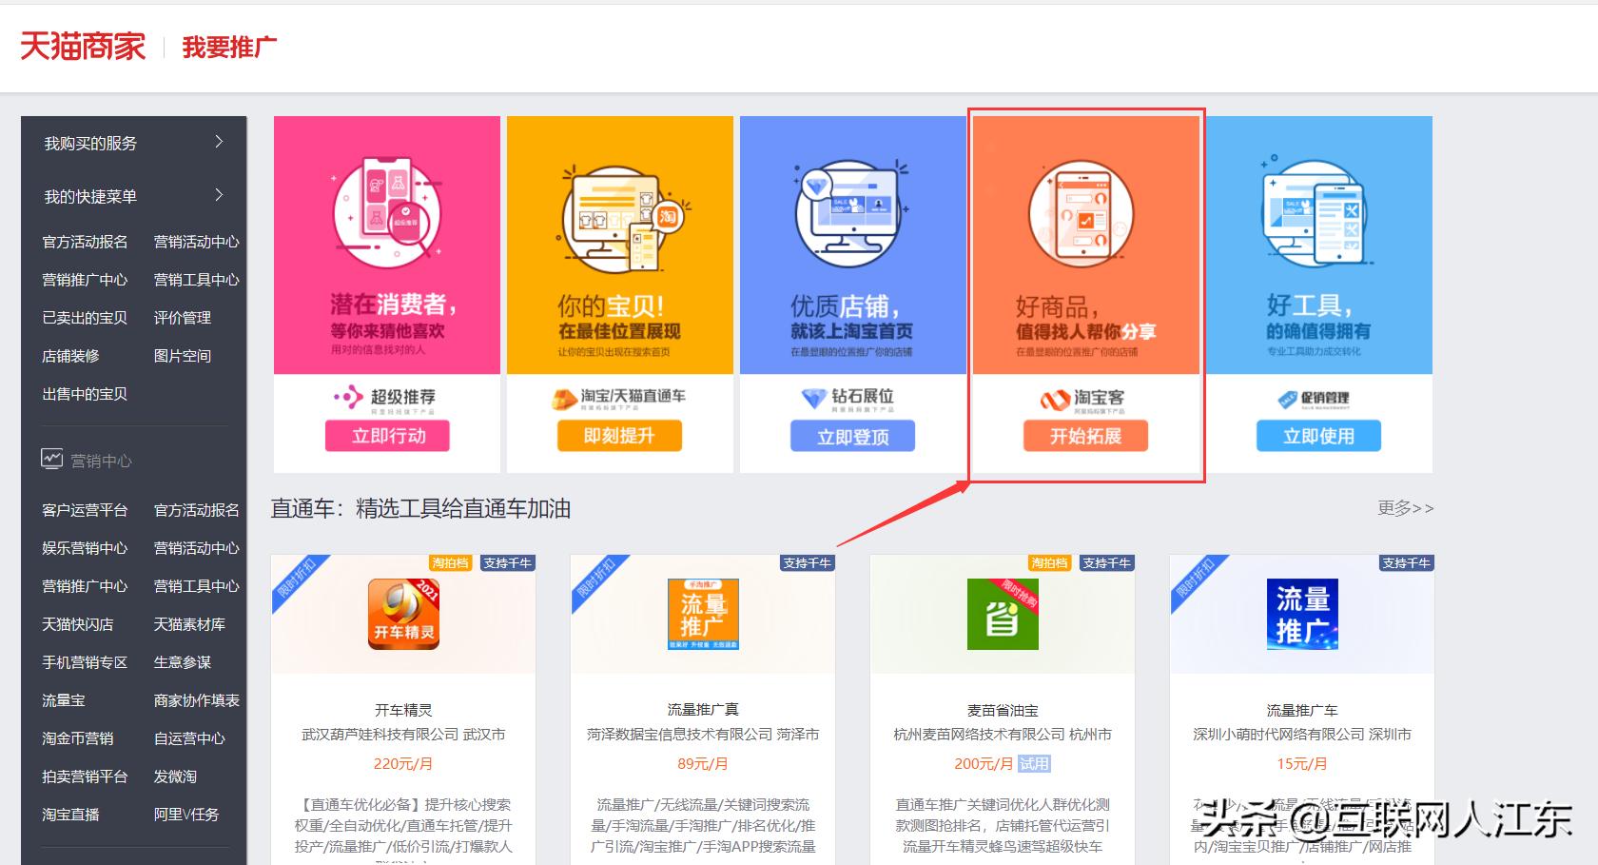Select the orange 流量推广 icon of 流量推广真
1598x865 pixels.
[x=701, y=614]
